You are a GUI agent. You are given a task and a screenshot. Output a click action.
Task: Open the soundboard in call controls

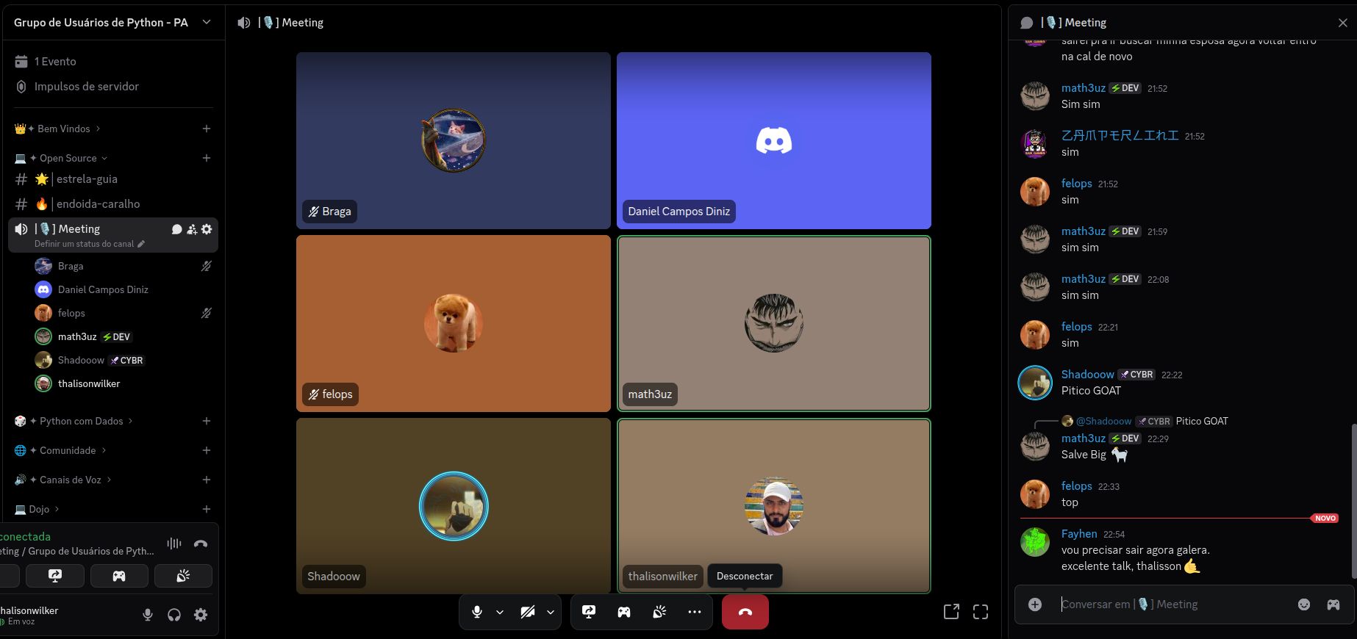(x=659, y=612)
